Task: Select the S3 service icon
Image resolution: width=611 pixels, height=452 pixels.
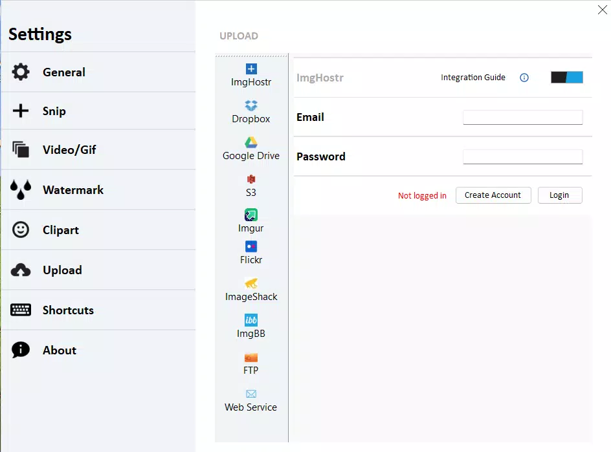Action: point(251,179)
